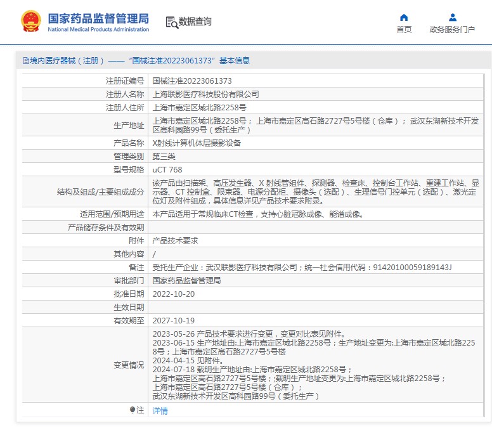Viewport: 492px width, 428px height.
Task: Click the document icon before 境内医疗器械
Action: [25, 61]
